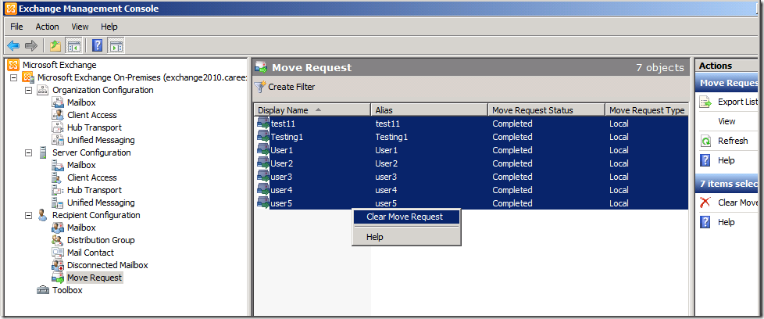Screen dimensions: 764x319
Task: Click the Server Configuration server icon
Action: coord(44,152)
